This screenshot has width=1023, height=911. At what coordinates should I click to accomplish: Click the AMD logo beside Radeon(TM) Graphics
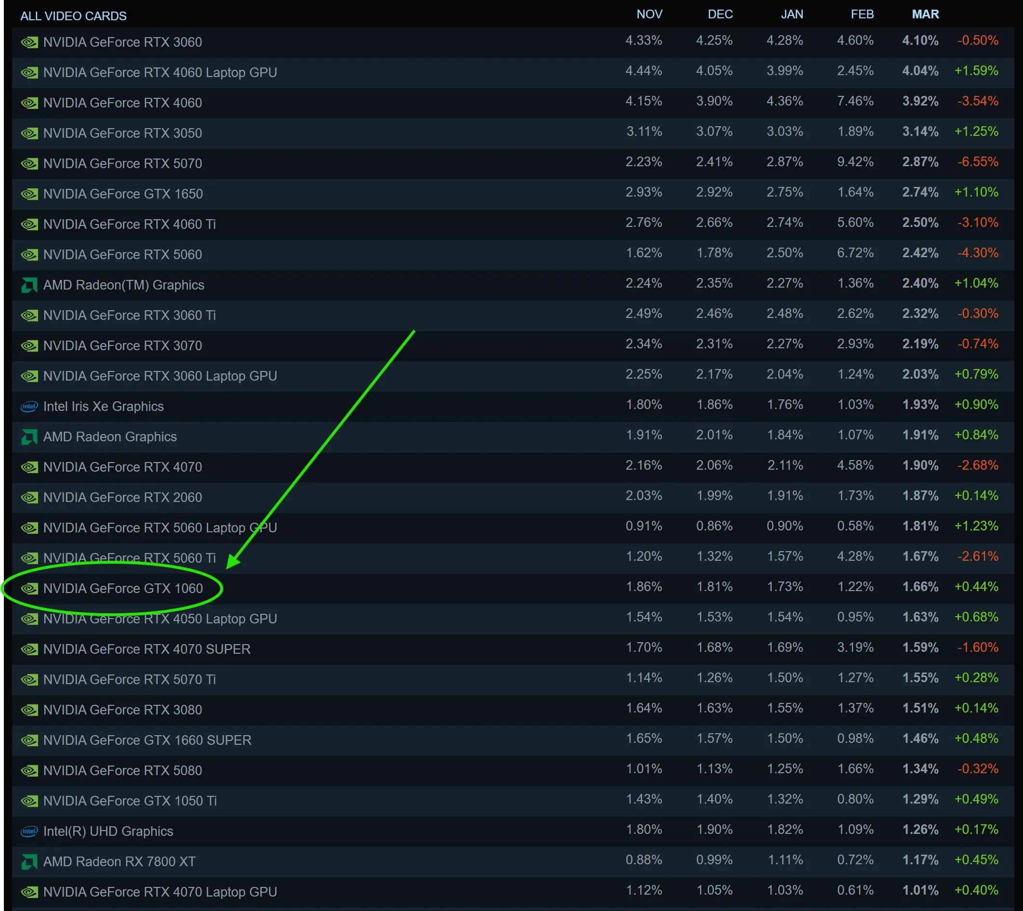coord(29,285)
